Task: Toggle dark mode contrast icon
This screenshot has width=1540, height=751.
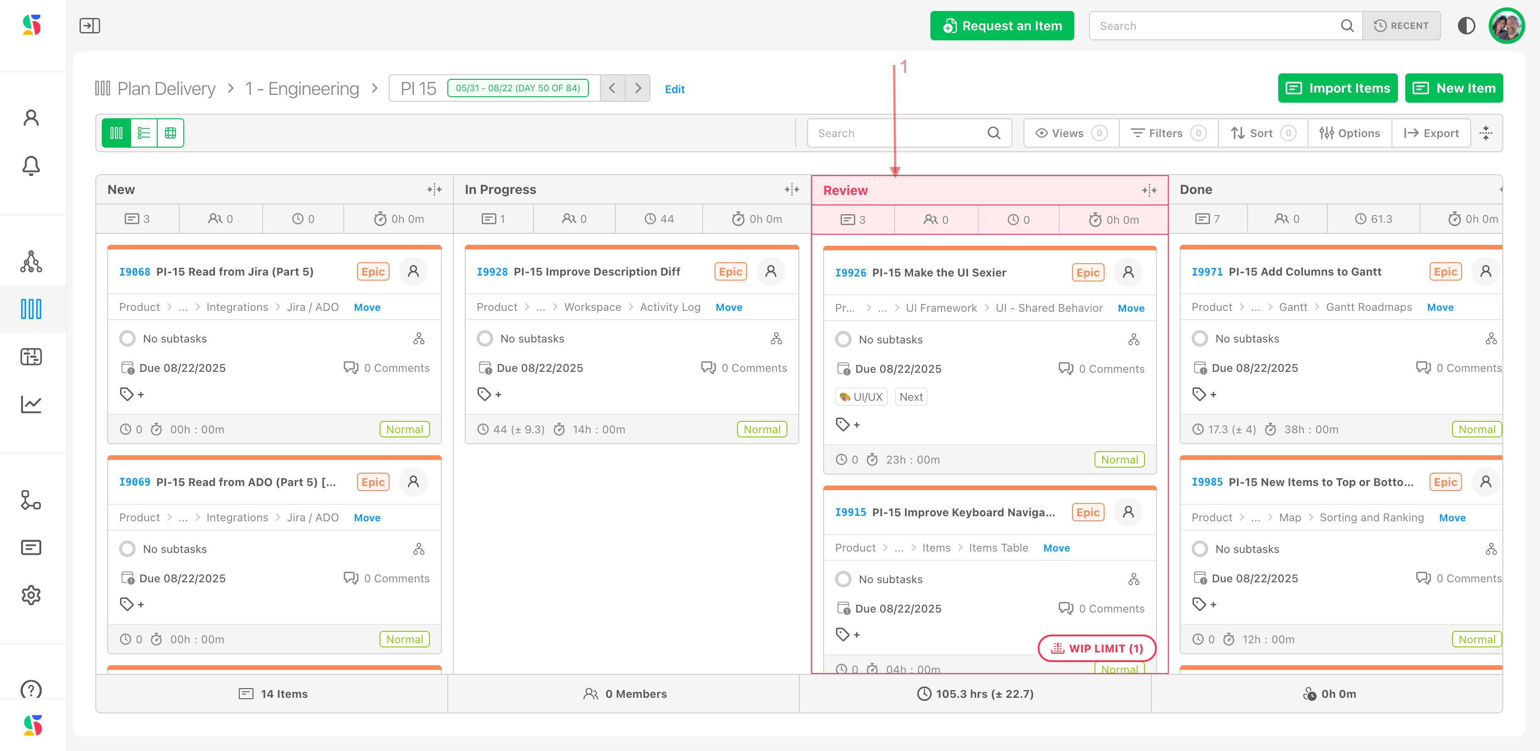Action: 1466,26
